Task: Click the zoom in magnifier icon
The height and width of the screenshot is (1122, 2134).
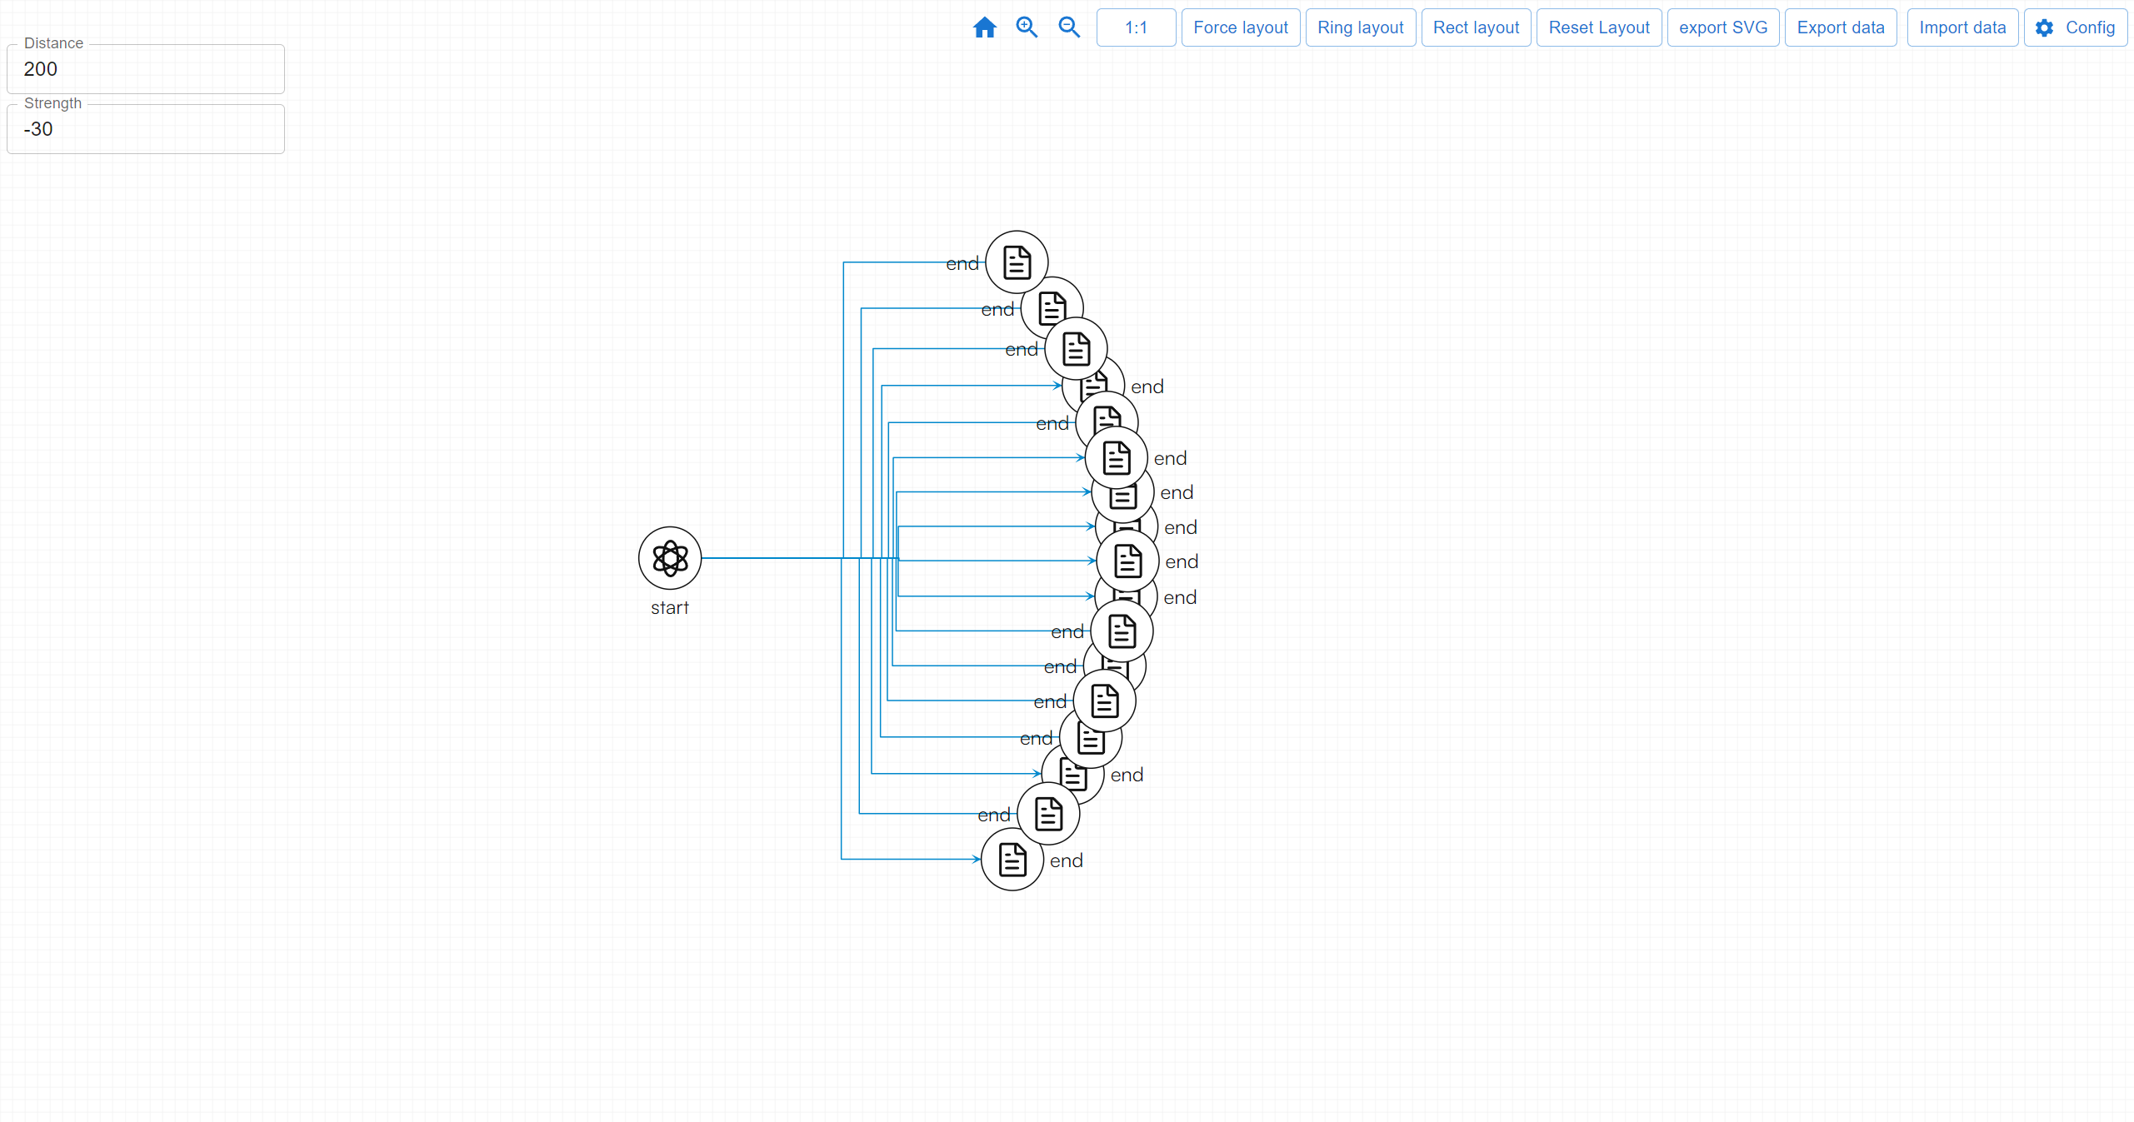Action: 1027,27
